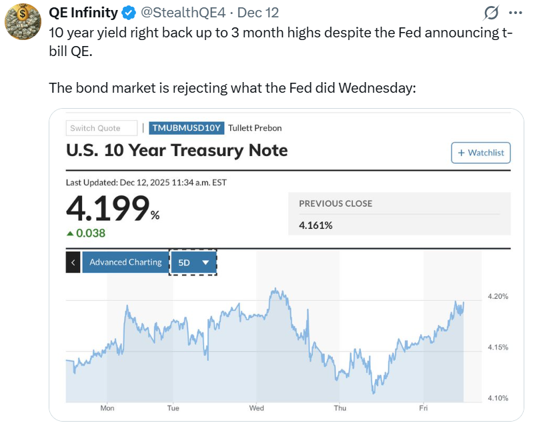Screen dimensions: 535x427
Task: Click the Switch Quote input field
Action: coord(101,128)
